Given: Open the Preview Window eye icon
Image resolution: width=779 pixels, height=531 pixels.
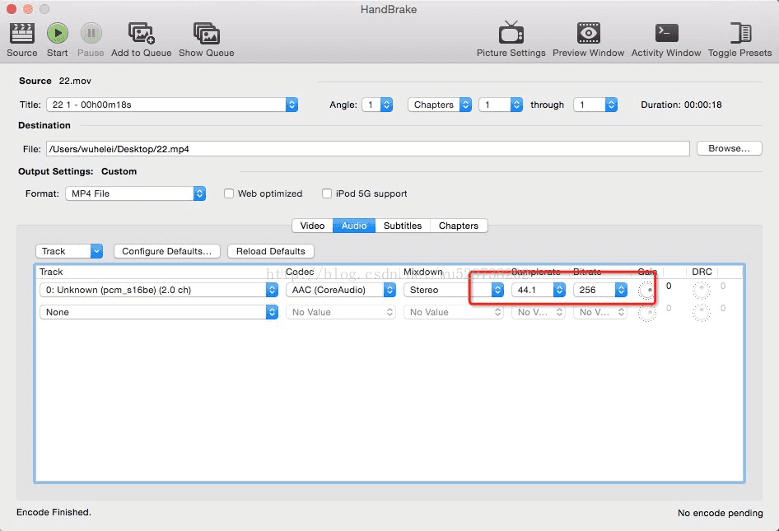Looking at the screenshot, I should [589, 33].
